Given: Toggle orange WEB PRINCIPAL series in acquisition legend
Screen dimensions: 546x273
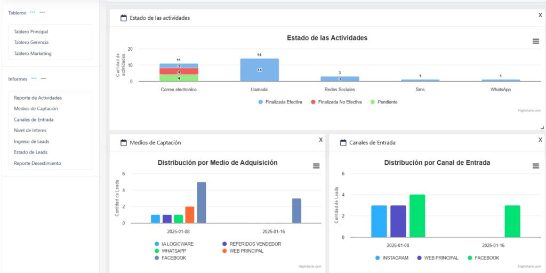Looking at the screenshot, I should point(243,251).
